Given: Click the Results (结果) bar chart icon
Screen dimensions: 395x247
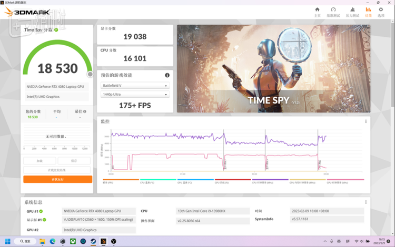Looking at the screenshot, I should [x=368, y=12].
